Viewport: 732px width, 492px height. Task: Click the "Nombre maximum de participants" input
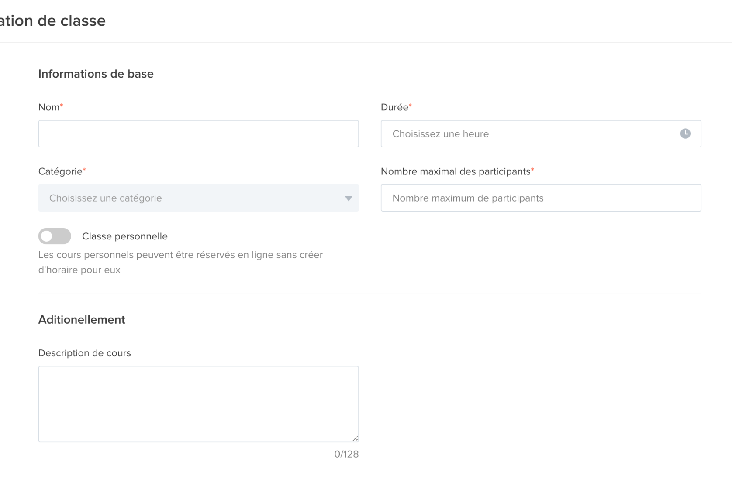coord(541,198)
